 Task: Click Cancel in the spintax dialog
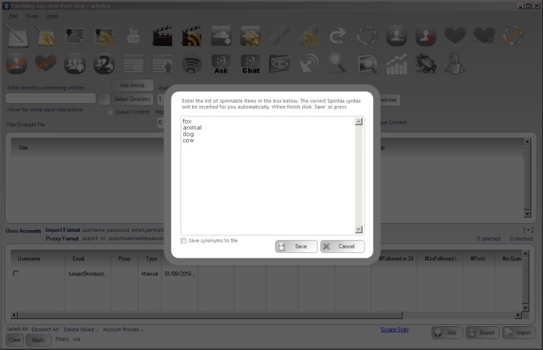pos(342,246)
